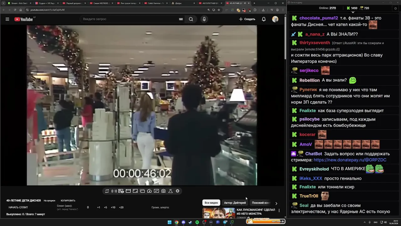Add +5 minutes to split
The width and height of the screenshot is (401, 226).
point(106,207)
